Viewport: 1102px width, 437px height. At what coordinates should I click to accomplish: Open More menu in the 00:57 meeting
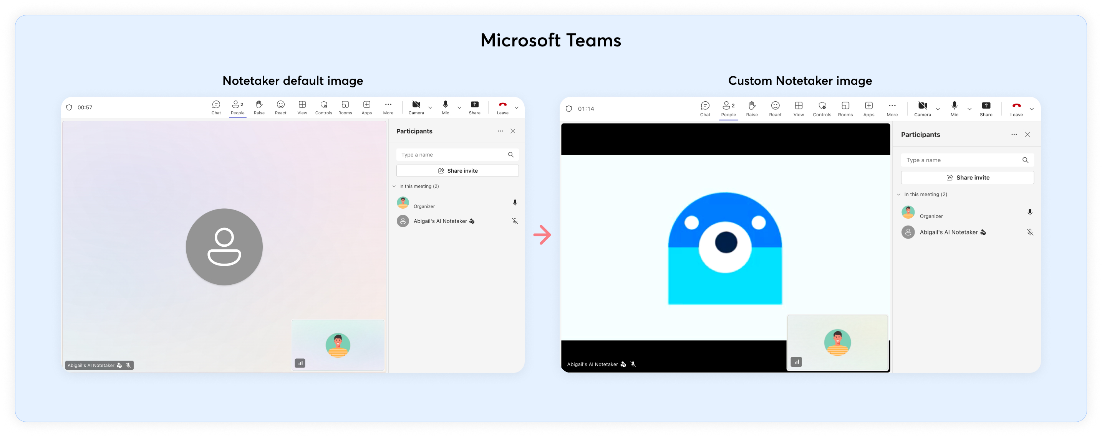[388, 107]
